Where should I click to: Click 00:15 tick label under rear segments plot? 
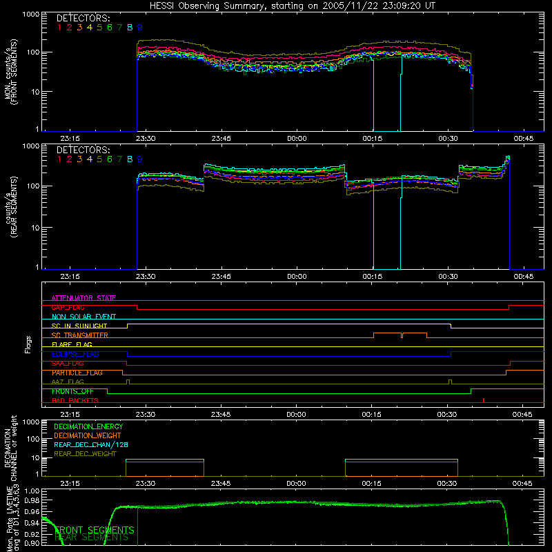pyautogui.click(x=373, y=277)
